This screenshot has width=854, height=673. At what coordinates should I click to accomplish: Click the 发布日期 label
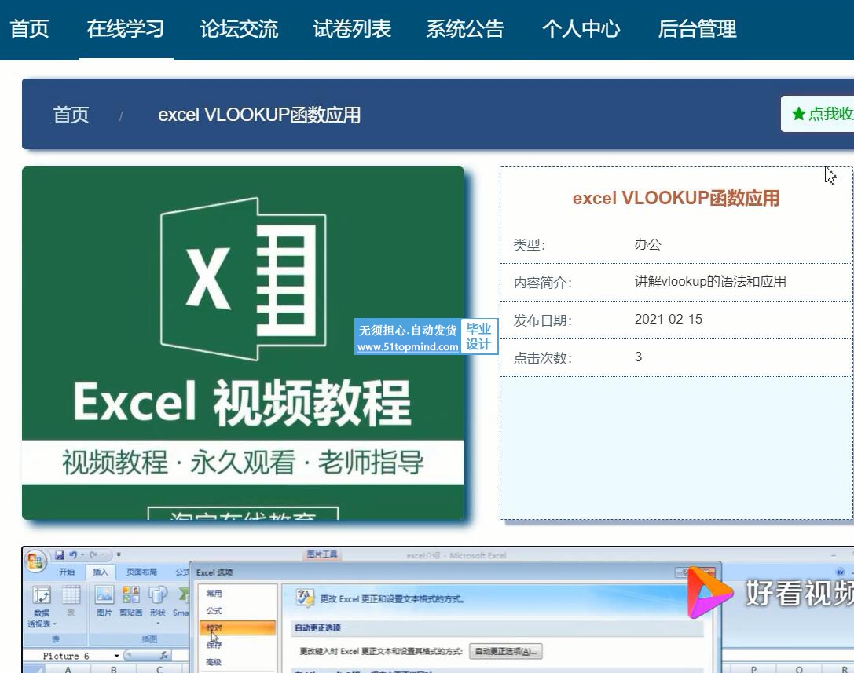[542, 320]
